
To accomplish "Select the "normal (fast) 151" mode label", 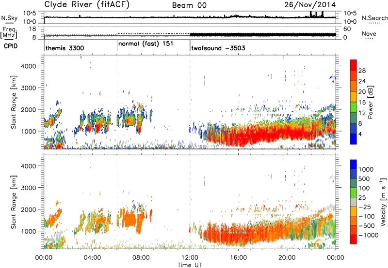I will tap(146, 44).
